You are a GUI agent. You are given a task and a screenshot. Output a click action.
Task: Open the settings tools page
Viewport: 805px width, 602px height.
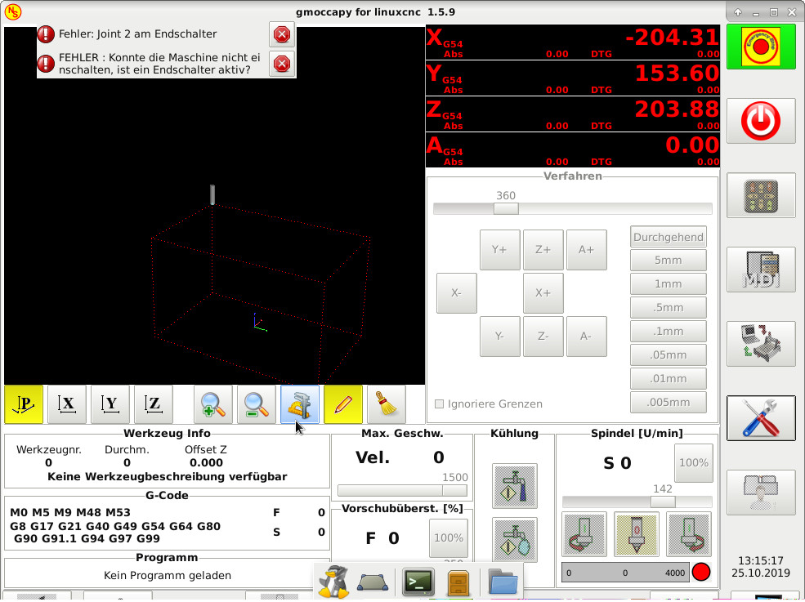[x=761, y=418]
